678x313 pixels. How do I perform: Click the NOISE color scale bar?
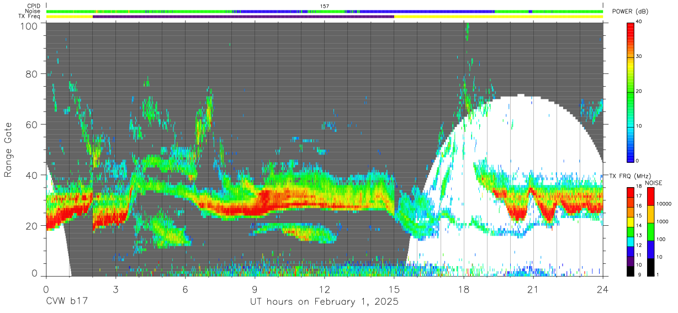point(650,231)
